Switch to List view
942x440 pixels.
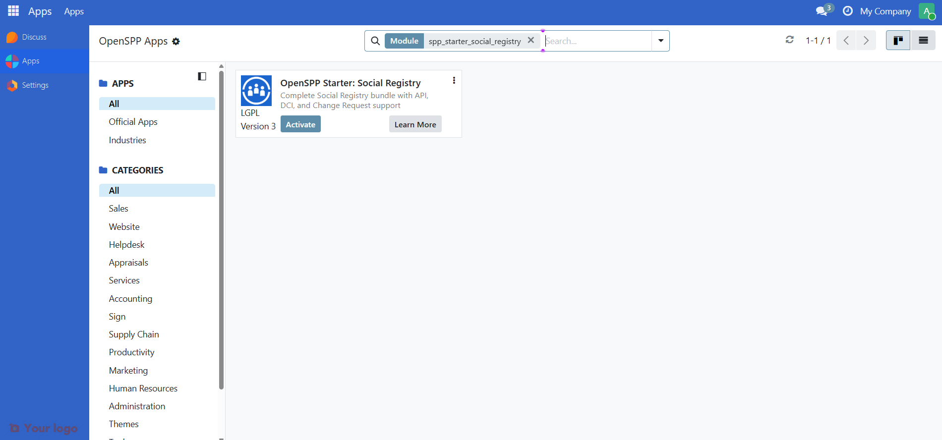click(x=923, y=40)
